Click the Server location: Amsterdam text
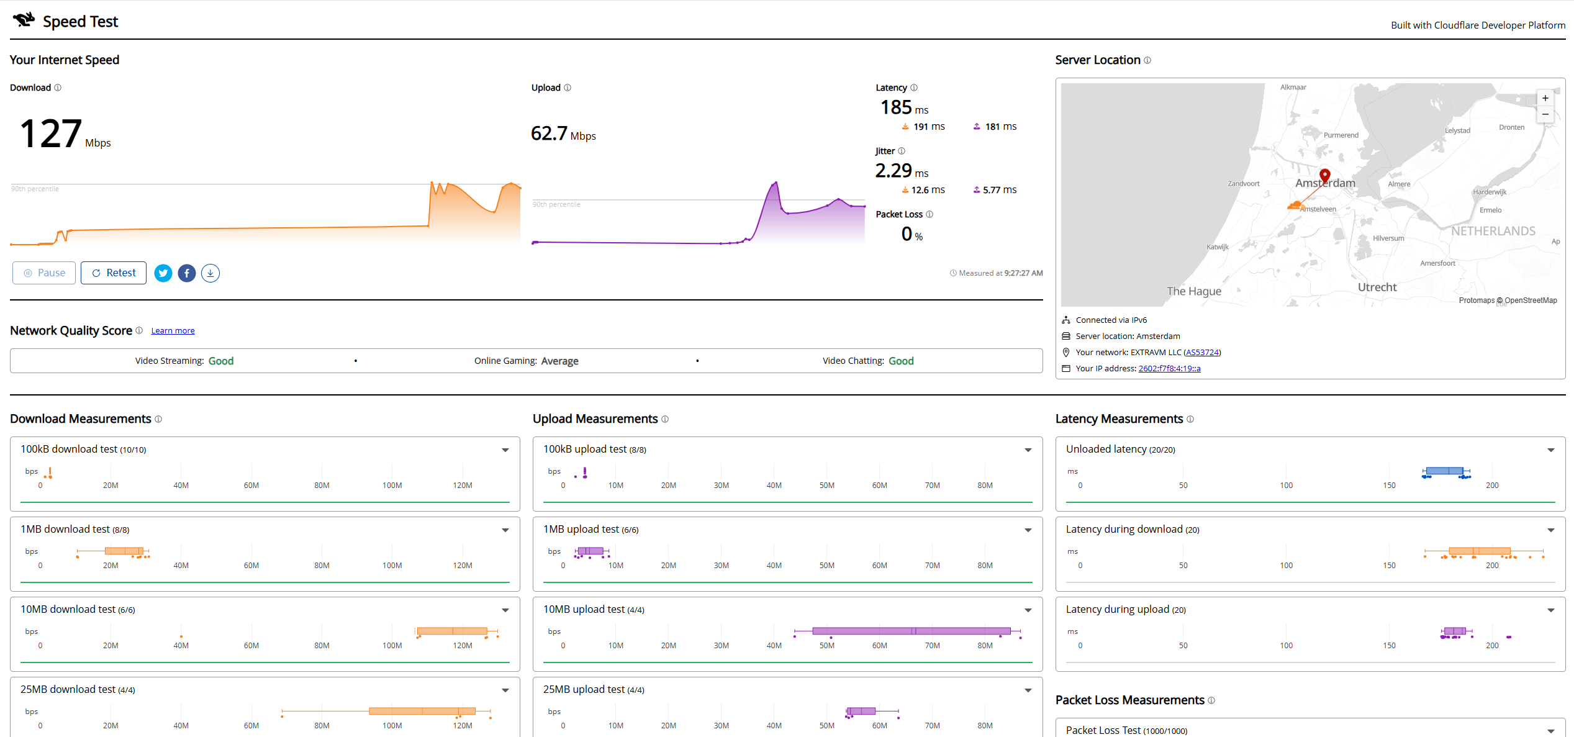Viewport: 1574px width, 737px height. (1128, 337)
